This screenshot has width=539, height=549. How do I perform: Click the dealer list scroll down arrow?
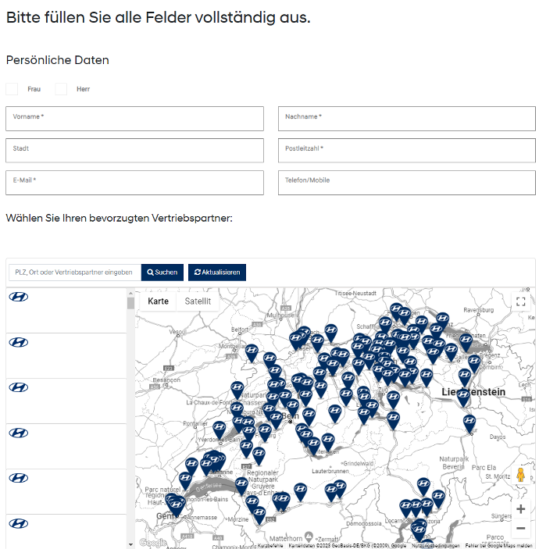pos(130,544)
